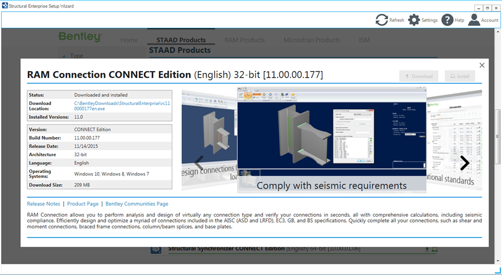Open the Account profile icon
Image resolution: width=502 pixels, height=275 pixels.
coord(474,20)
